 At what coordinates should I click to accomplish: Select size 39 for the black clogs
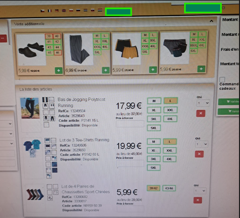pos(49,36)
